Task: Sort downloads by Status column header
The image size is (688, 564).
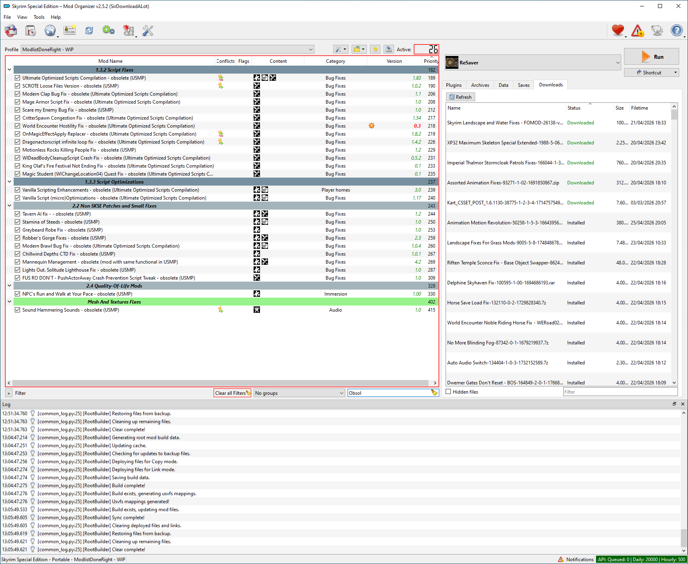Action: click(590, 108)
